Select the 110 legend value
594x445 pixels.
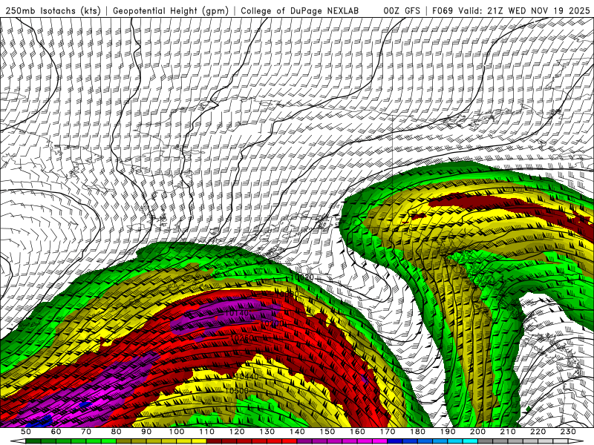(207, 432)
